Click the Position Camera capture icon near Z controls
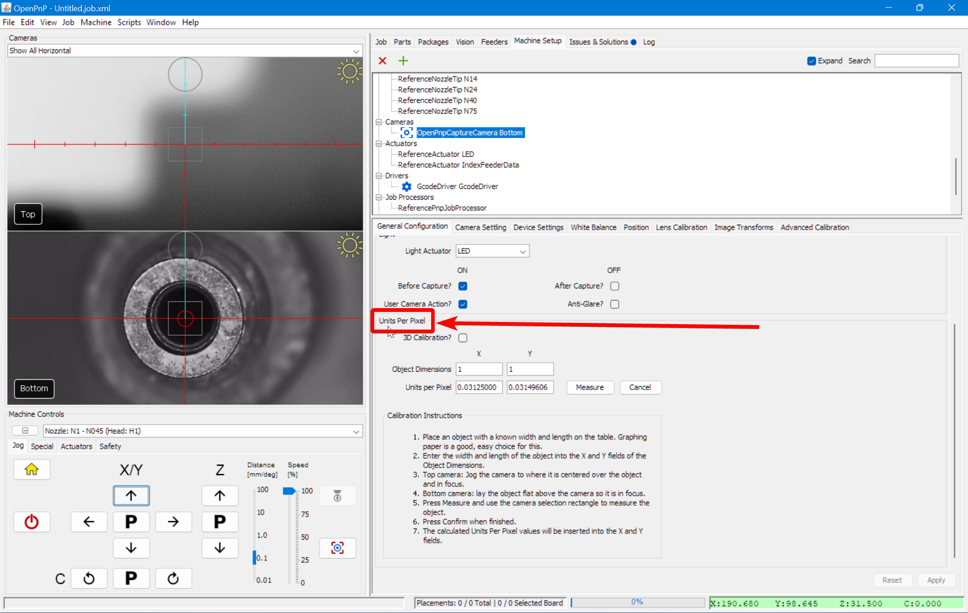Screen dimensions: 968x613 pos(337,548)
